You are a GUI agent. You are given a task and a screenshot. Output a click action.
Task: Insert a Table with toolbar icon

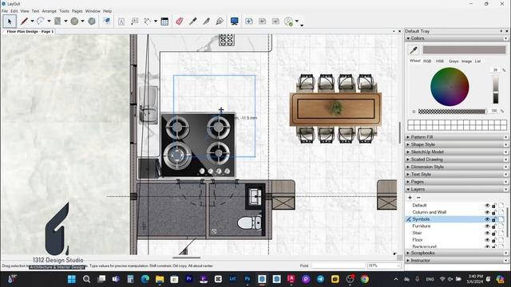pos(164,22)
